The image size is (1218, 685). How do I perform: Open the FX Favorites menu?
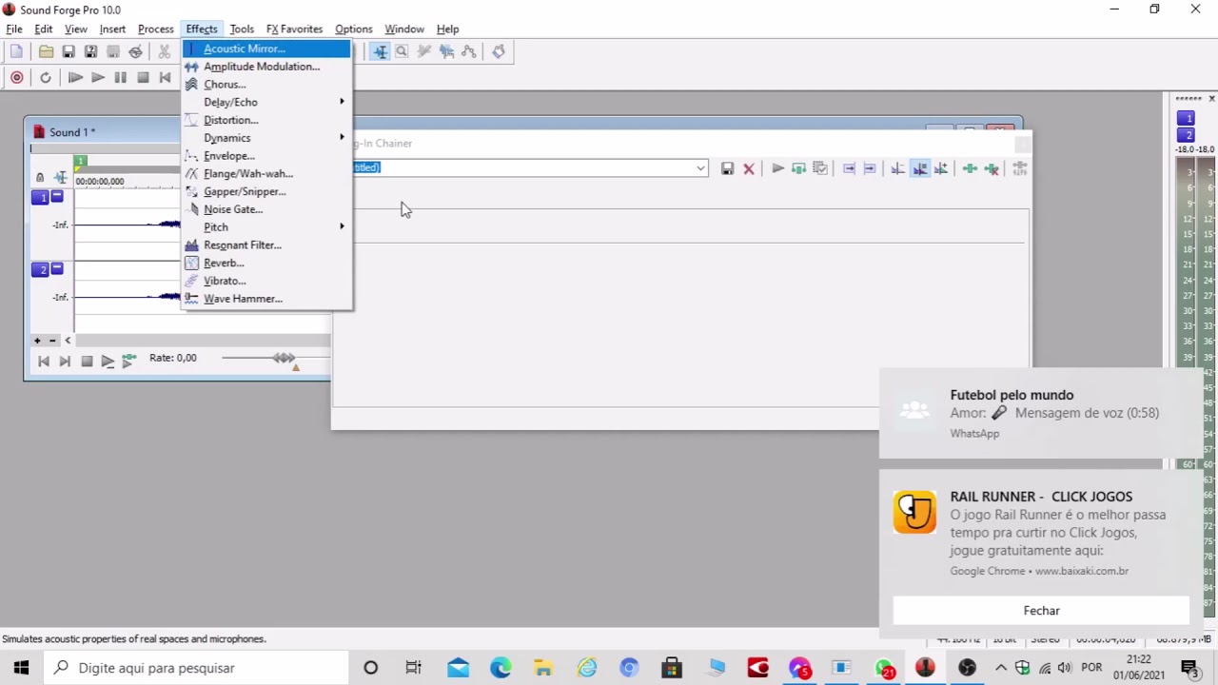pyautogui.click(x=294, y=29)
